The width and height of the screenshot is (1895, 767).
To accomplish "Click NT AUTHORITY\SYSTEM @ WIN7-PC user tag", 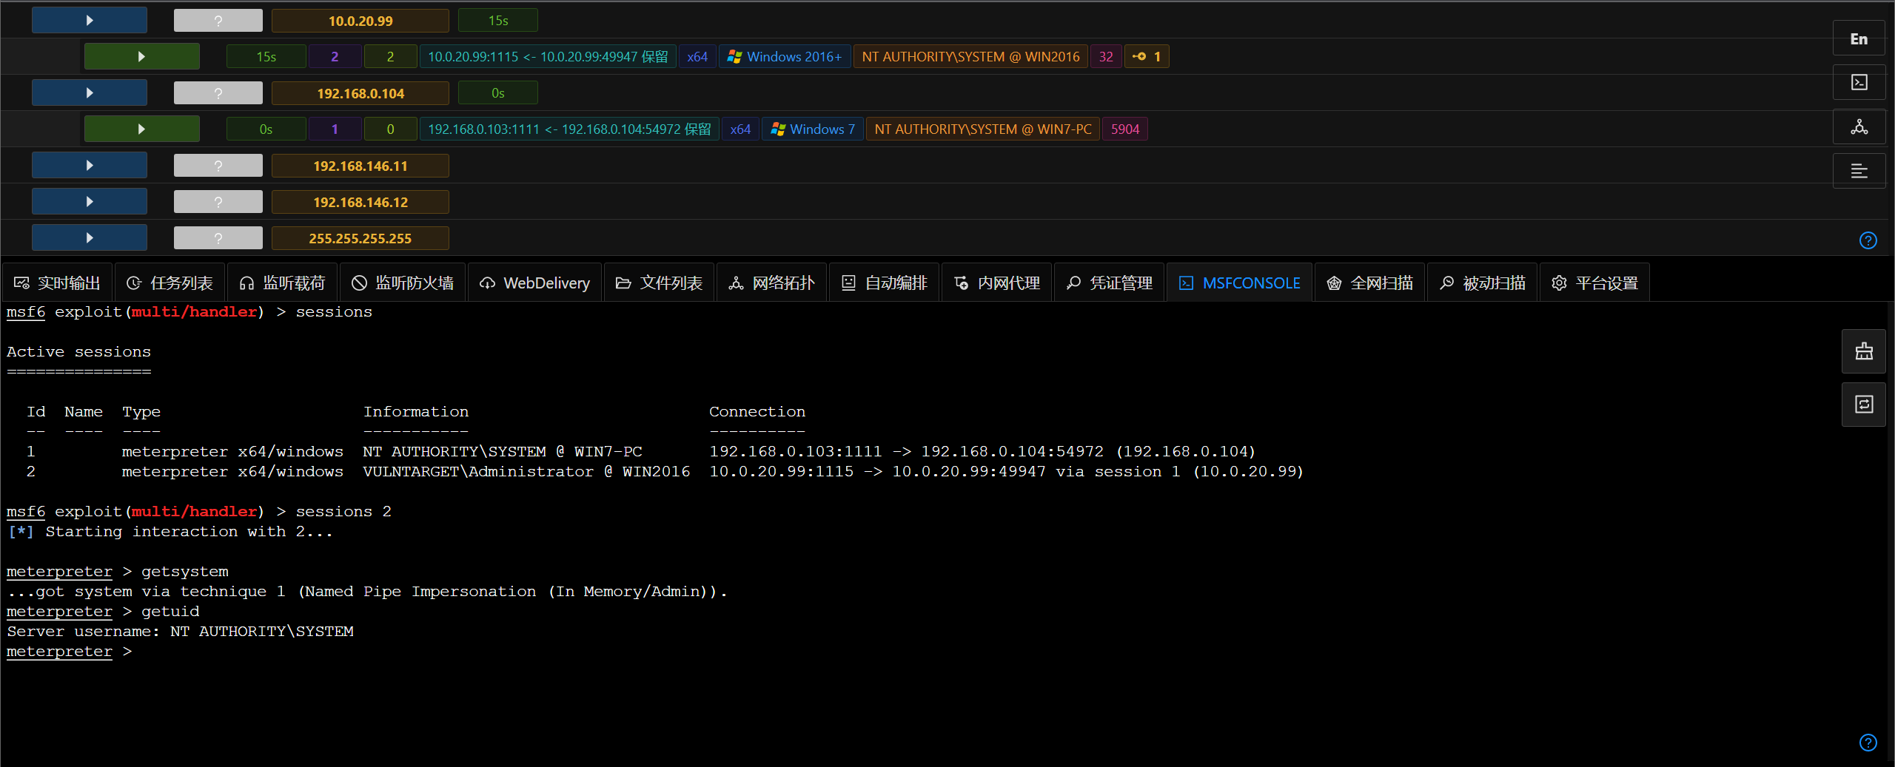I will (983, 129).
